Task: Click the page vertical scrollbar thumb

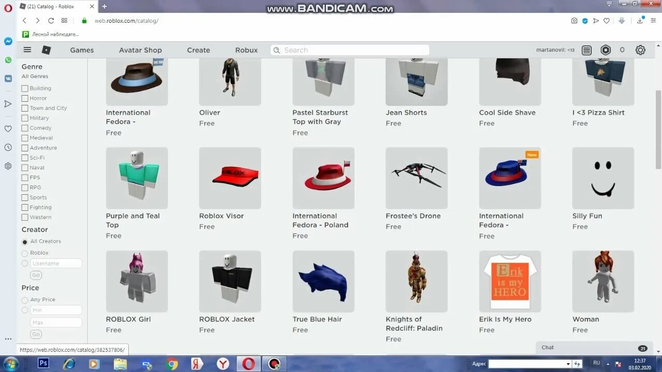Action: click(x=658, y=129)
